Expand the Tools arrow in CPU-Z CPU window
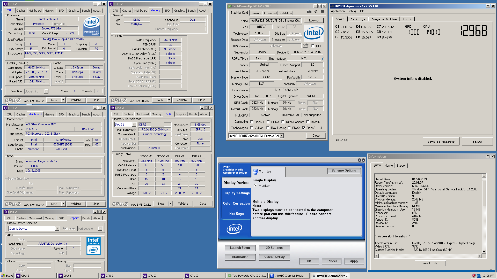497x279 pixels. click(63, 100)
